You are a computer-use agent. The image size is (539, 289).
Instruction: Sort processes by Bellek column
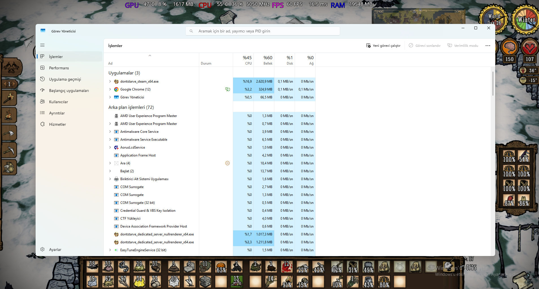[x=264, y=60]
